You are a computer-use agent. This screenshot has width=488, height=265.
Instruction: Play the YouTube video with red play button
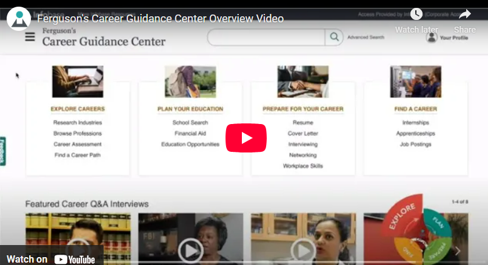(x=246, y=138)
